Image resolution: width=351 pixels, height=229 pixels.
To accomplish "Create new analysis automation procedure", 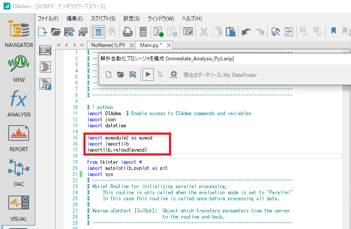I will (x=109, y=74).
